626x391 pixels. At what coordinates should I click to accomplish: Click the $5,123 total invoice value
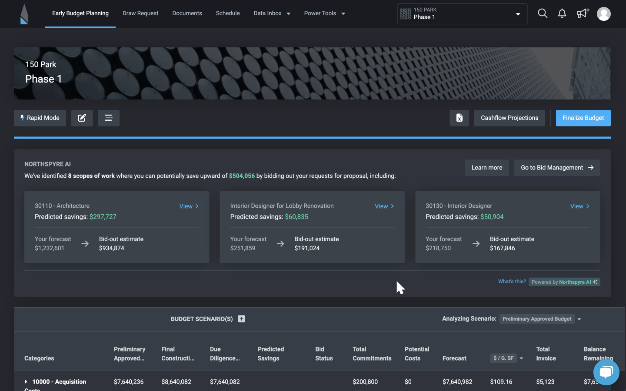545,382
